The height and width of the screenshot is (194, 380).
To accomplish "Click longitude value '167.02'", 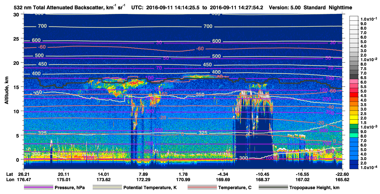I will coord(303,179).
